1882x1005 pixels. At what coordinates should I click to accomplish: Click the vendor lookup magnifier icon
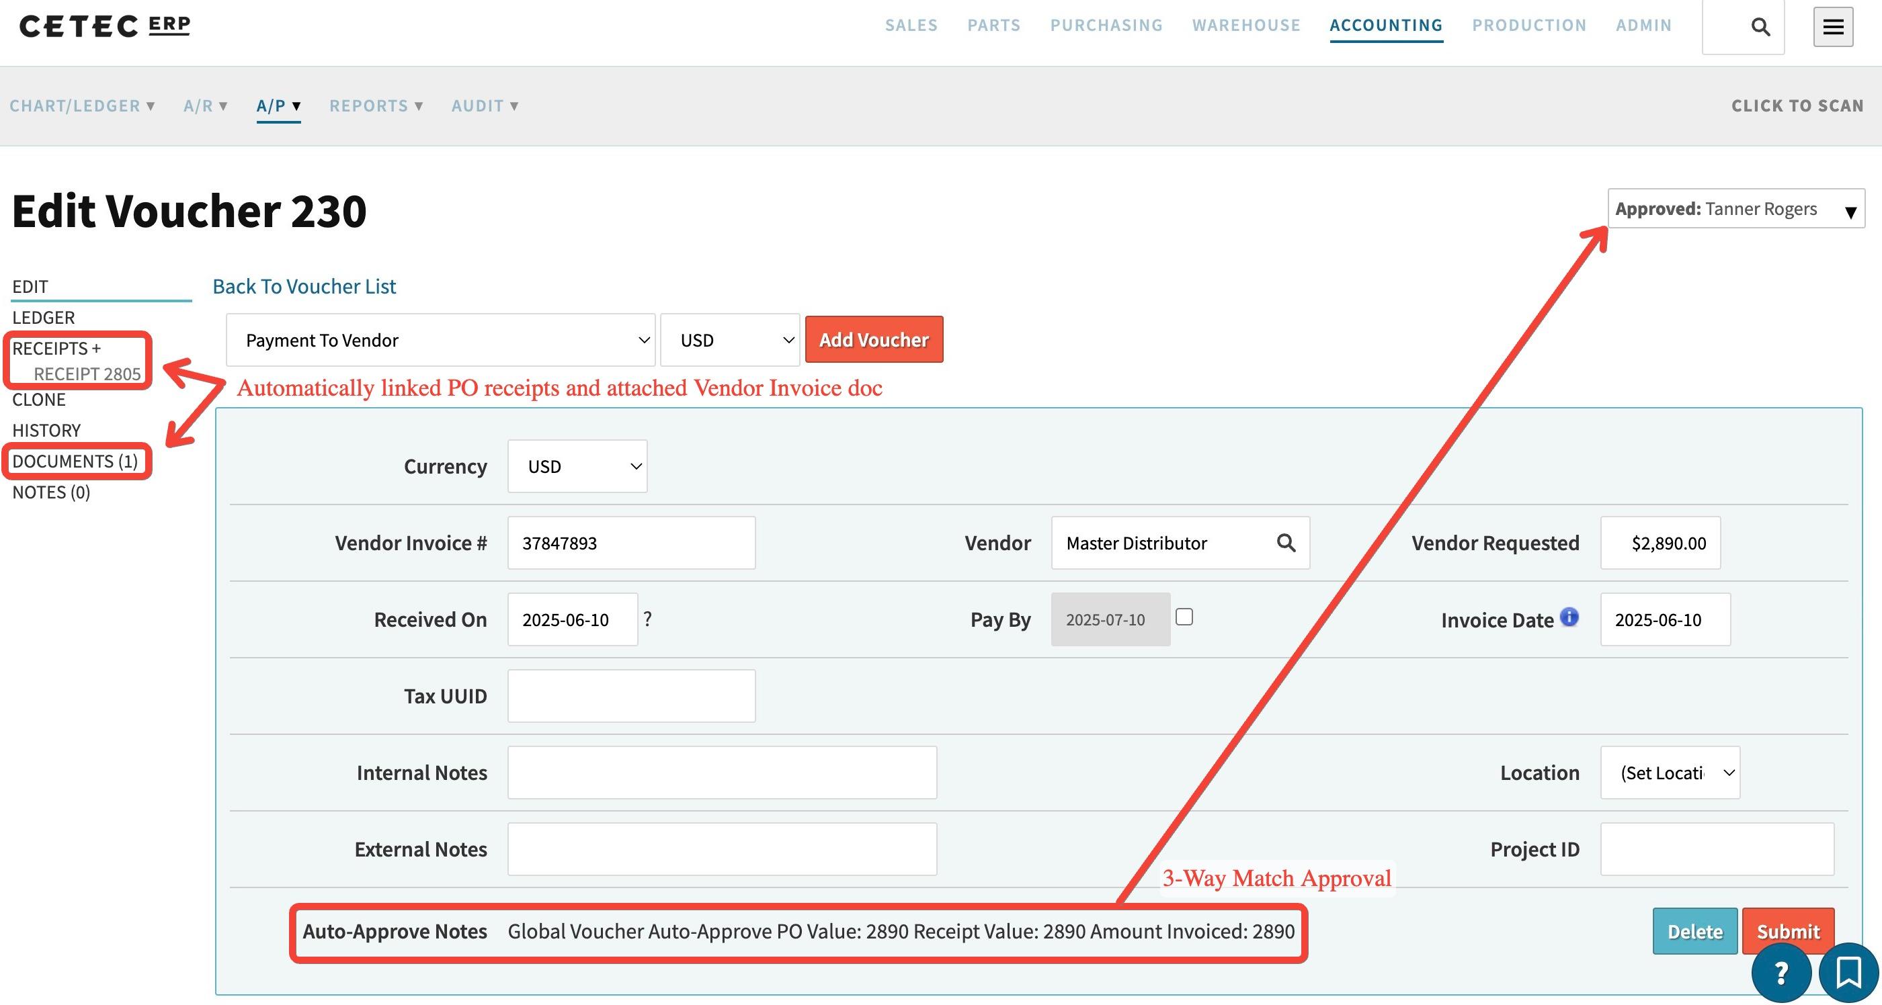(1286, 543)
